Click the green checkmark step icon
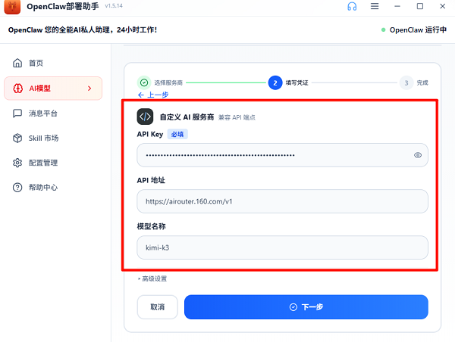 coord(144,82)
